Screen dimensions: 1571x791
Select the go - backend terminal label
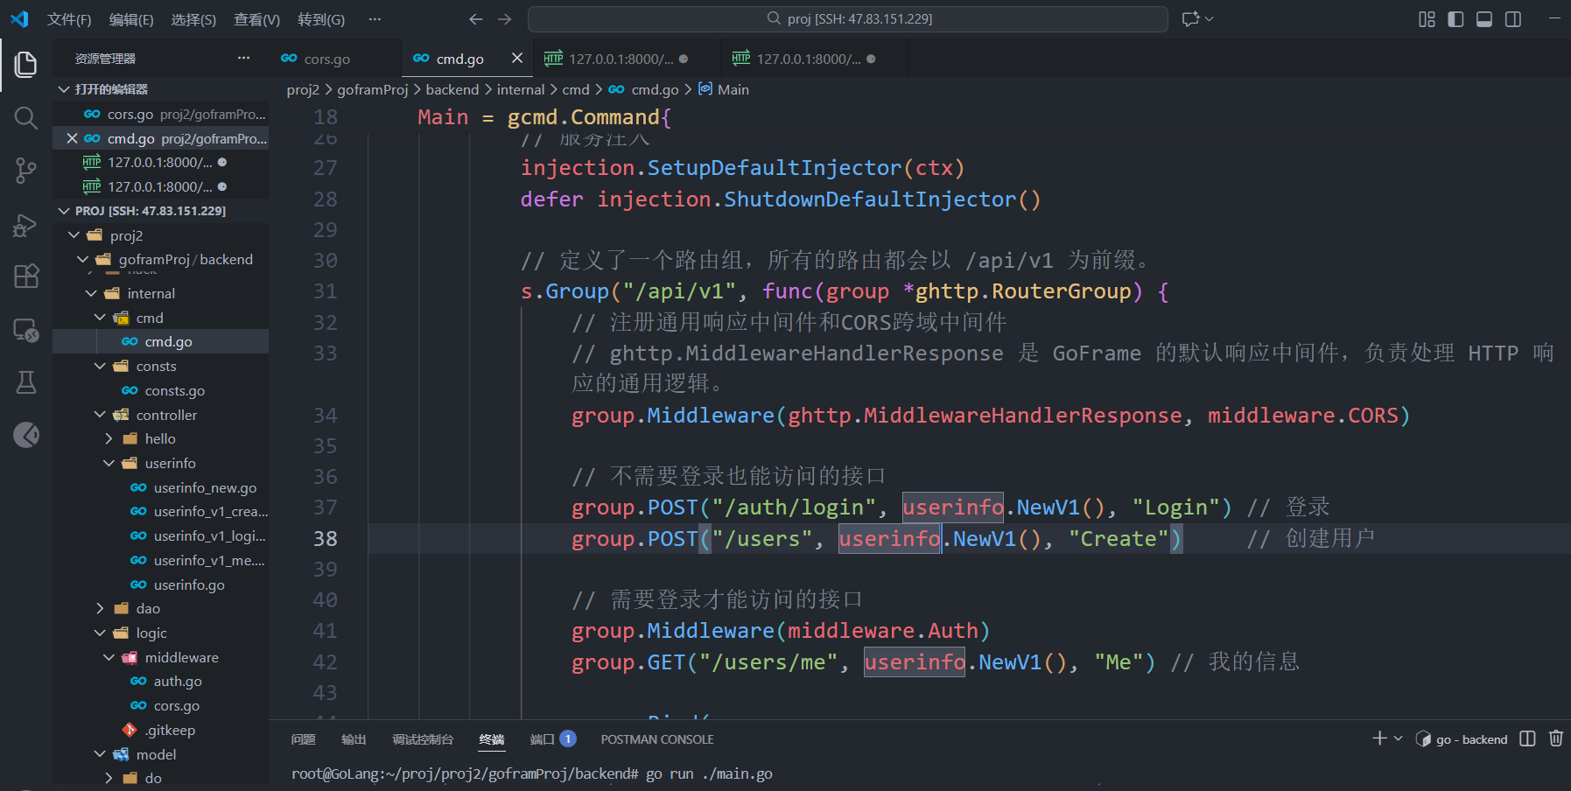1462,739
